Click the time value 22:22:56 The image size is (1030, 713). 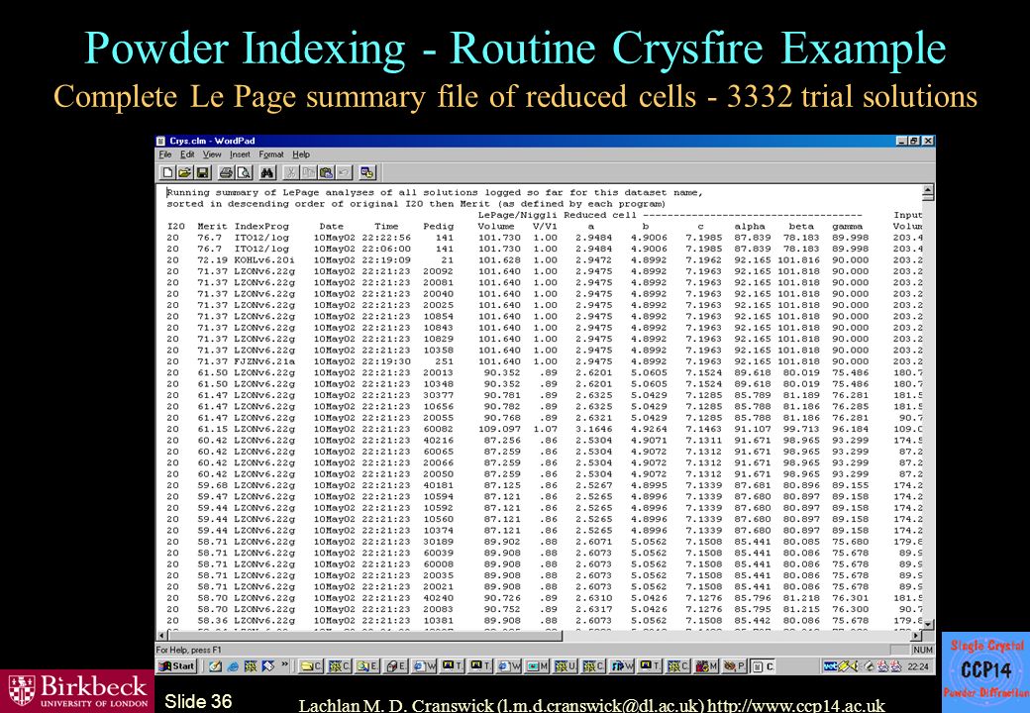386,238
